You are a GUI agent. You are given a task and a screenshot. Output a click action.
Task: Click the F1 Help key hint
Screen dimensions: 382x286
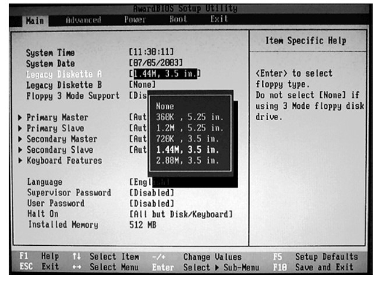coord(39,256)
